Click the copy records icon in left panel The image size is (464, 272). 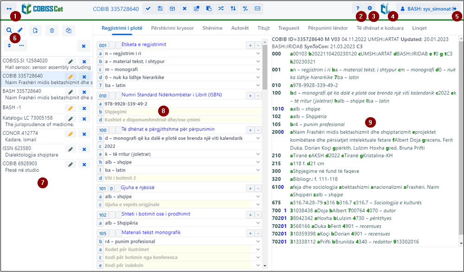[69, 31]
